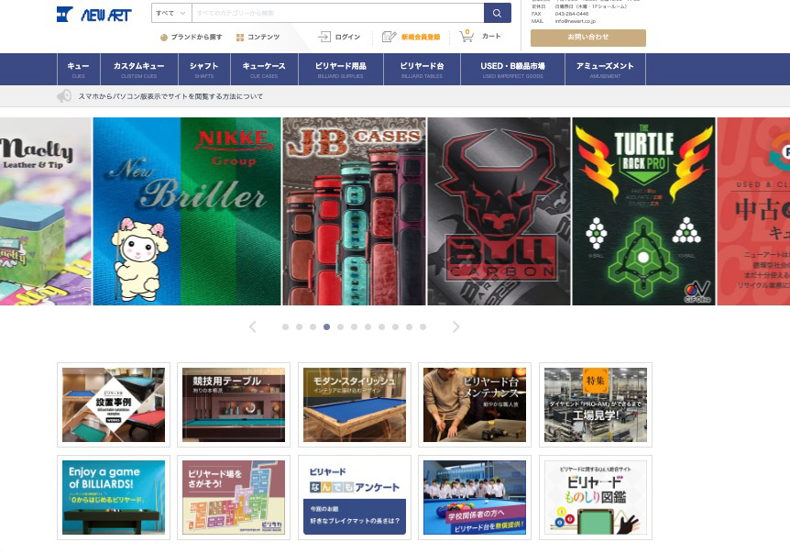790x553 pixels.
Task: Select the third carousel dot
Action: 313,327
